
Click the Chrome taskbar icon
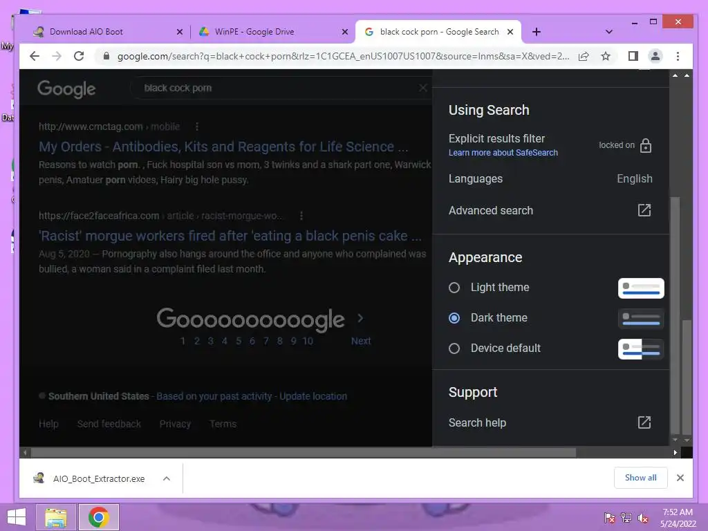coord(99,517)
